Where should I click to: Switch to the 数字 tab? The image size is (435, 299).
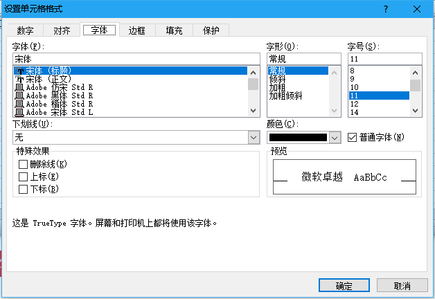tap(25, 30)
